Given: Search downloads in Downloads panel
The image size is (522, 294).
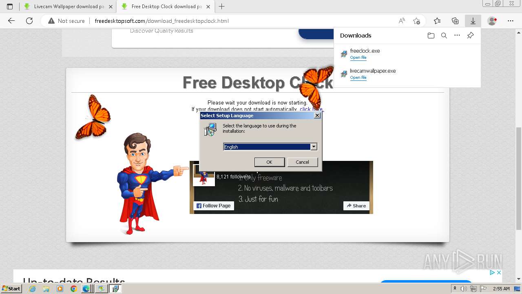Looking at the screenshot, I should tap(444, 36).
